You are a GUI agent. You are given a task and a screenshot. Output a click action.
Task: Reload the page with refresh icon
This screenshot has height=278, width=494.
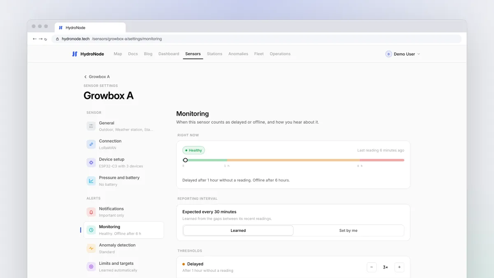click(46, 39)
